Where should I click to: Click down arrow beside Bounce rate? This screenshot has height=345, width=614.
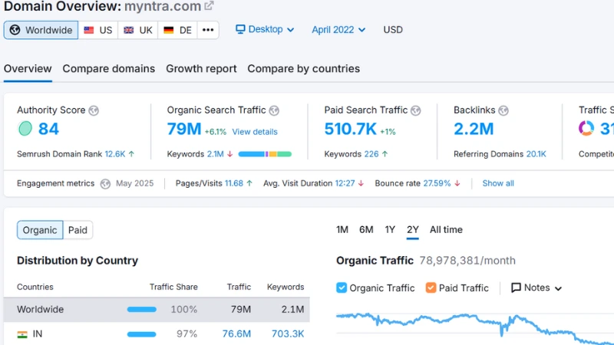[457, 183]
